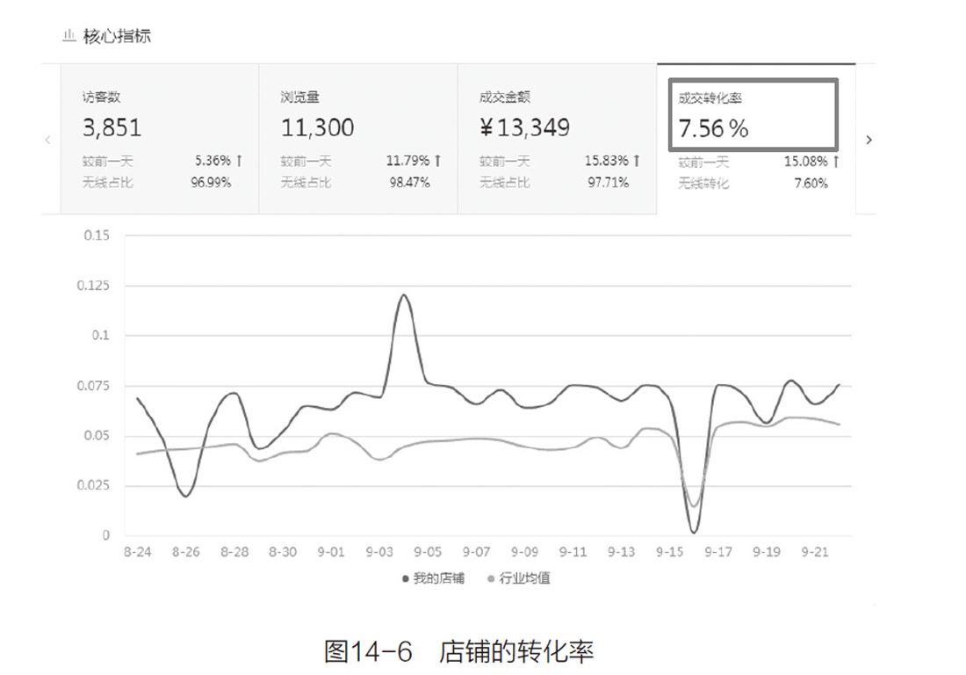Click the 3,851 visitor count
966x675 pixels.
click(x=112, y=128)
